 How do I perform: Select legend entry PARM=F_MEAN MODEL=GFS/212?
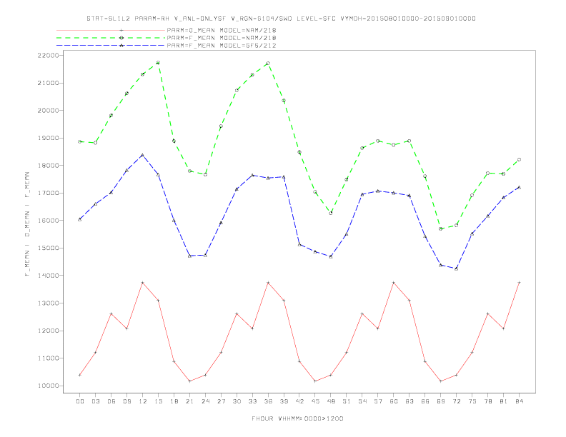point(222,46)
